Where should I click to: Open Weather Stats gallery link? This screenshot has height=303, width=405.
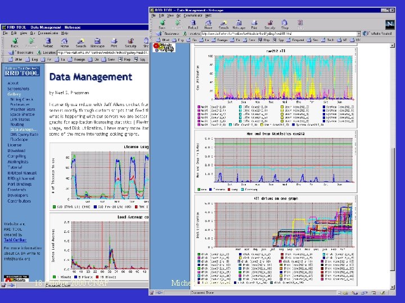click(x=22, y=109)
